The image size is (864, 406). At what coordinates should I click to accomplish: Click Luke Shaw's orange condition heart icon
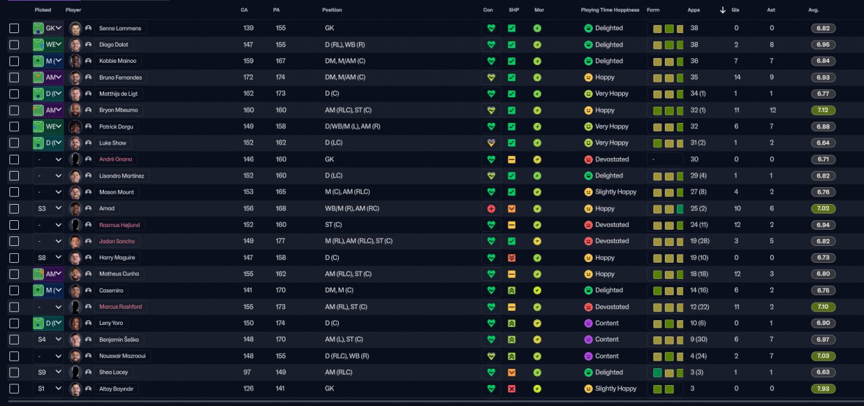point(491,143)
